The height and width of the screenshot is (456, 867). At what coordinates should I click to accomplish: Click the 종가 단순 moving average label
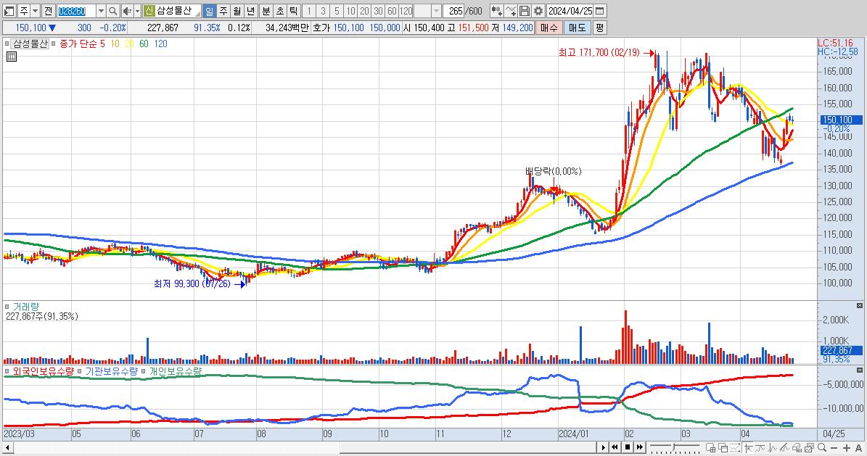[78, 43]
